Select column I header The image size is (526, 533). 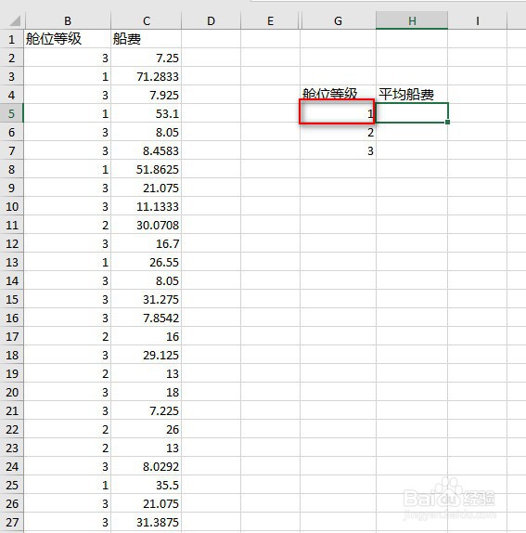coord(478,20)
